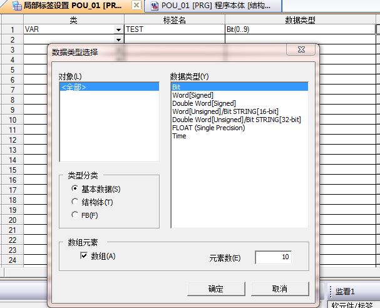Choose the 结构体(T) type option
The height and width of the screenshot is (308, 380).
point(76,202)
